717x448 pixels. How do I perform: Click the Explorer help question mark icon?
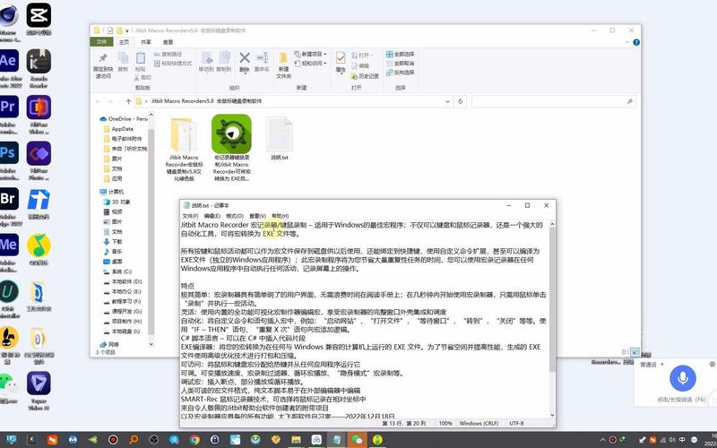(636, 42)
